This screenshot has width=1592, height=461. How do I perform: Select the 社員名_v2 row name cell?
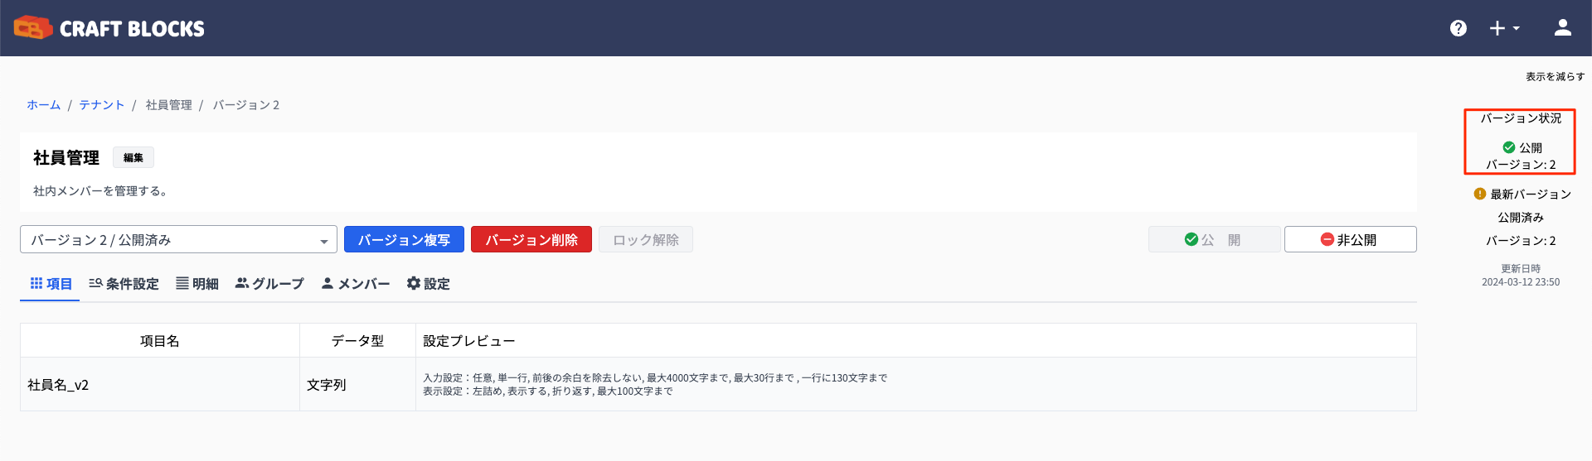click(x=160, y=385)
